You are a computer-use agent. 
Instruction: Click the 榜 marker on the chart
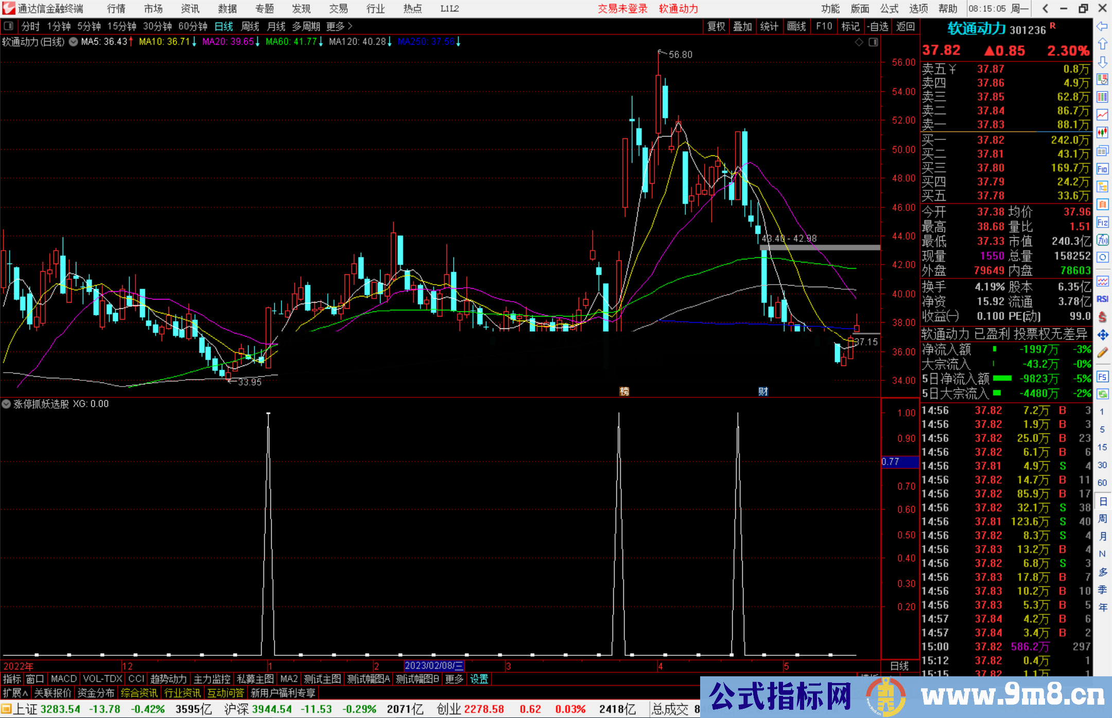tap(624, 392)
